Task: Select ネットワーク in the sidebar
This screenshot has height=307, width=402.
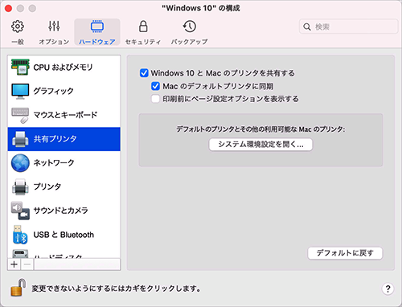Action: (x=64, y=163)
